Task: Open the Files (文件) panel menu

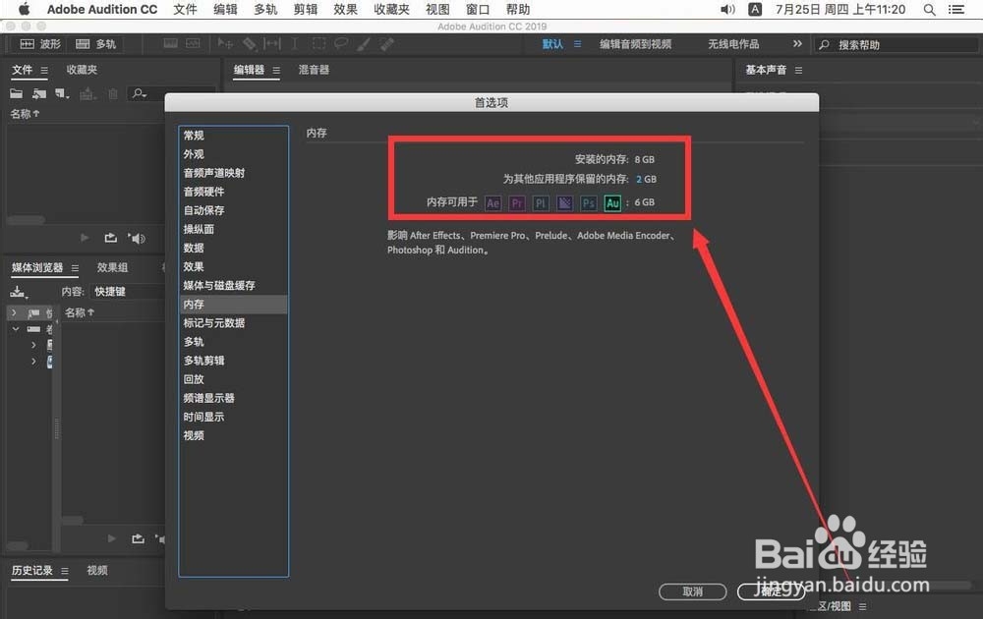Action: [x=44, y=70]
